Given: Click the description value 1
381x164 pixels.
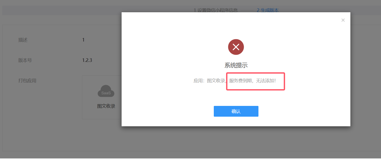Looking at the screenshot, I should click(x=83, y=40).
